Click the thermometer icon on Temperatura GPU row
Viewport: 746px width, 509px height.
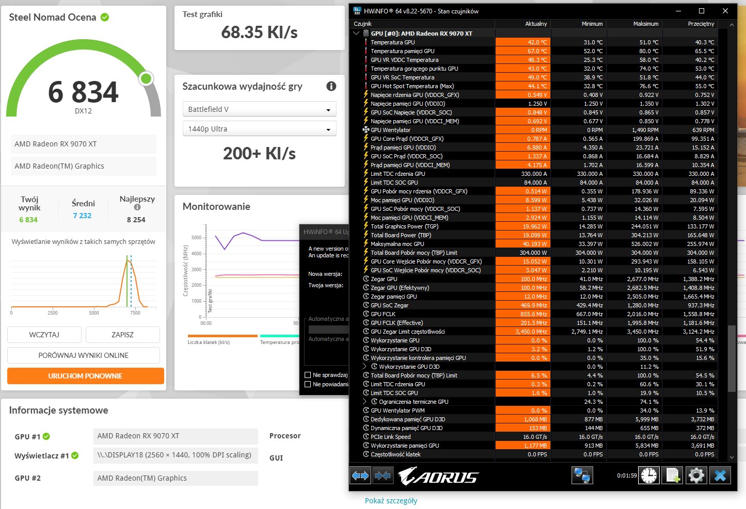coord(366,42)
